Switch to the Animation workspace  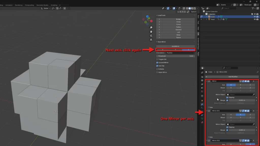(x=9, y=5)
